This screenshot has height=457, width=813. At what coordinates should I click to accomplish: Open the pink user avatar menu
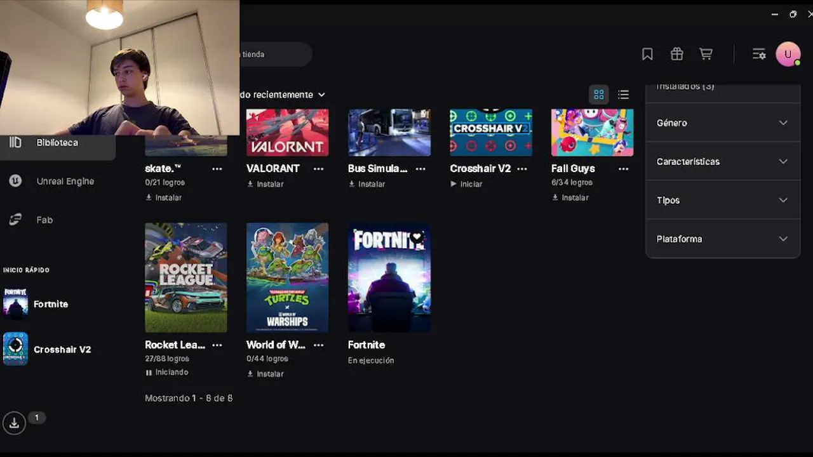(788, 55)
